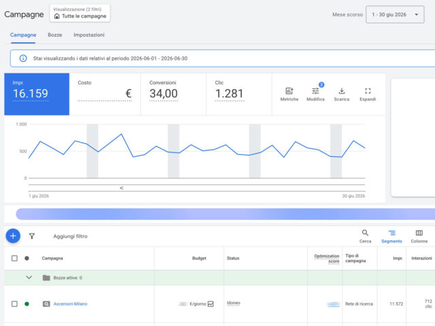Click the €/giorno budget cell
Screen dimensions: 435x326
coord(198,304)
